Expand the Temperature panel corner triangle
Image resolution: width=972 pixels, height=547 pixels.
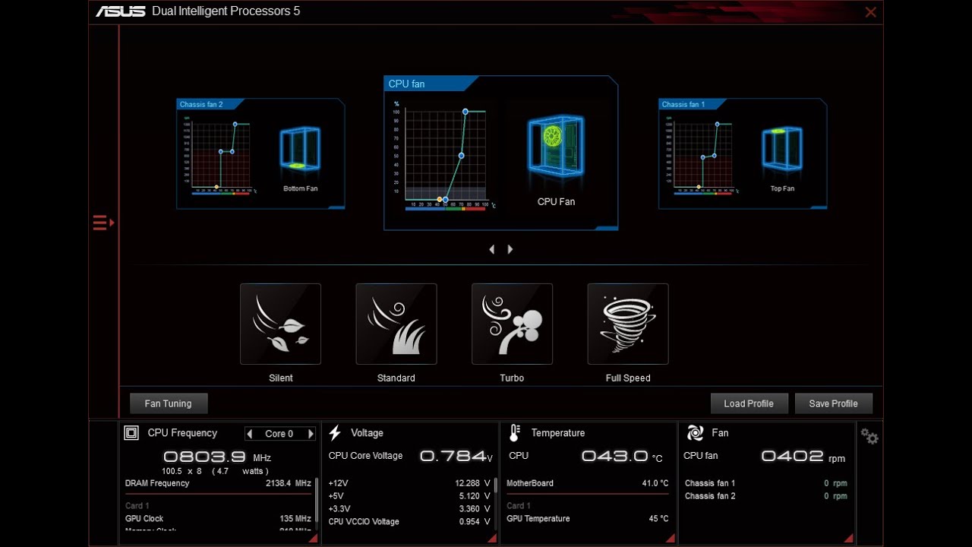[670, 538]
